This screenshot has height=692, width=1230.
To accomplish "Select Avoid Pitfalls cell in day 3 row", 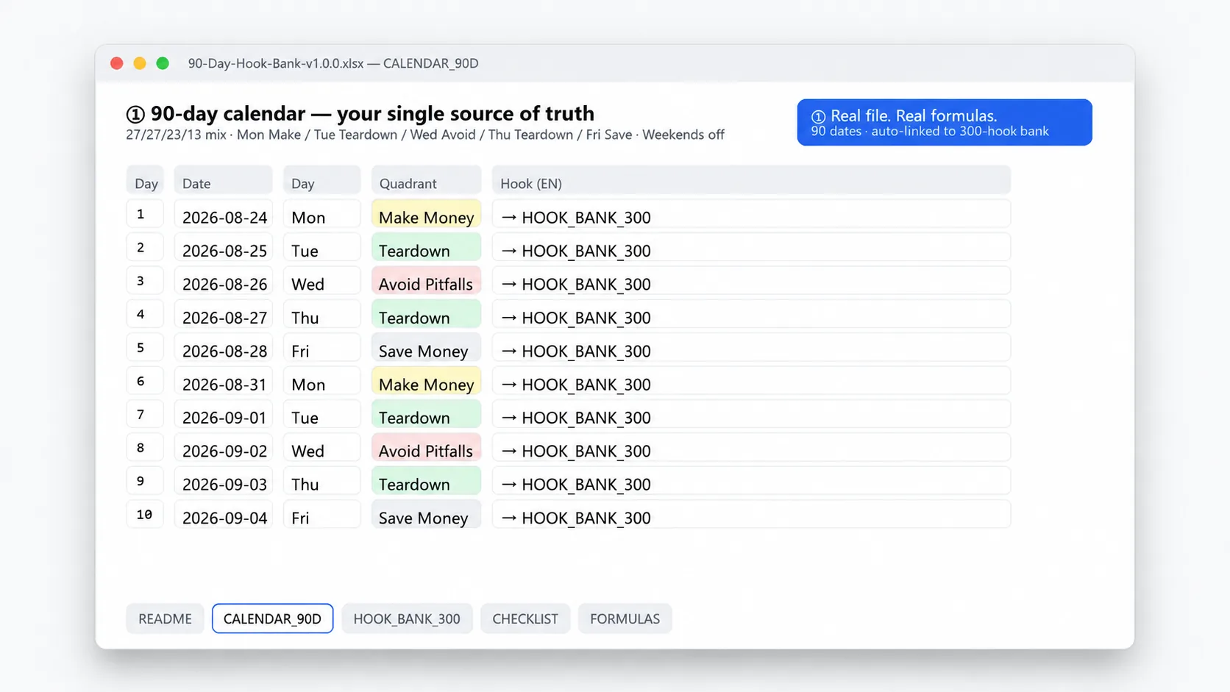I will [427, 282].
